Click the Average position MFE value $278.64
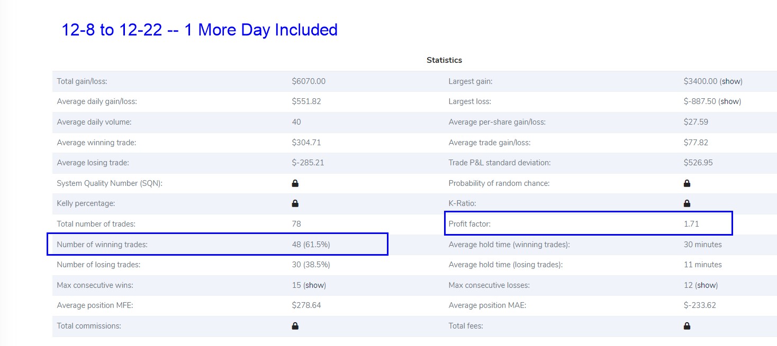 306,305
